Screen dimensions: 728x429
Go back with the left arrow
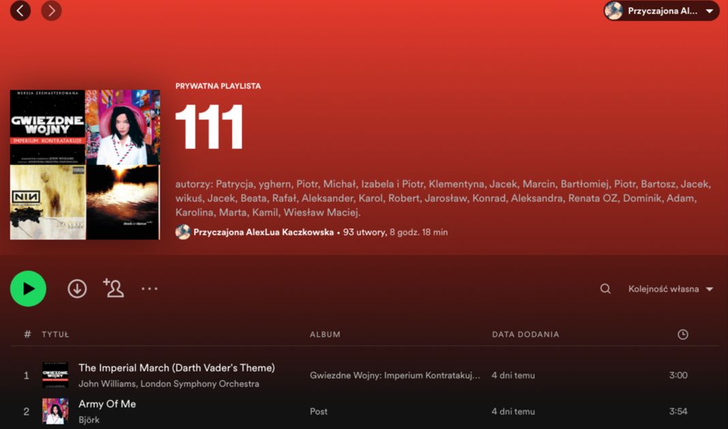click(20, 10)
